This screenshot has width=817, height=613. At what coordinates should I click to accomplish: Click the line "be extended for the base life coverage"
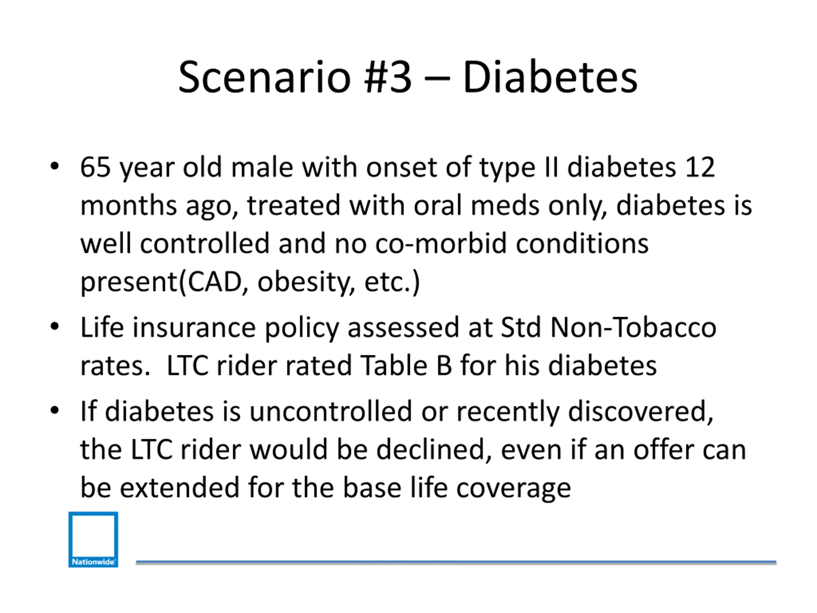pos(326,488)
